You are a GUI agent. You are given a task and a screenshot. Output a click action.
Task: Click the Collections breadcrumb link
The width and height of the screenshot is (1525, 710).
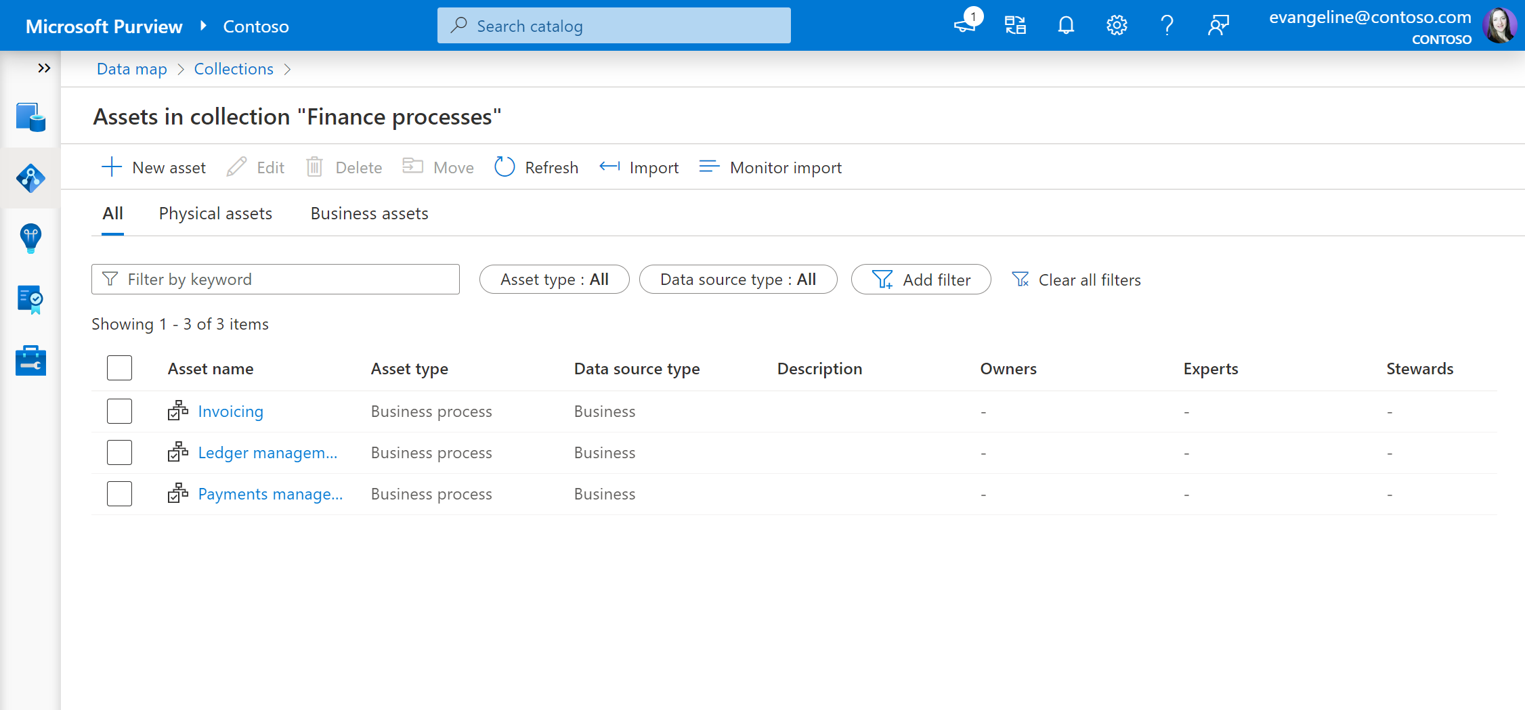click(x=234, y=69)
